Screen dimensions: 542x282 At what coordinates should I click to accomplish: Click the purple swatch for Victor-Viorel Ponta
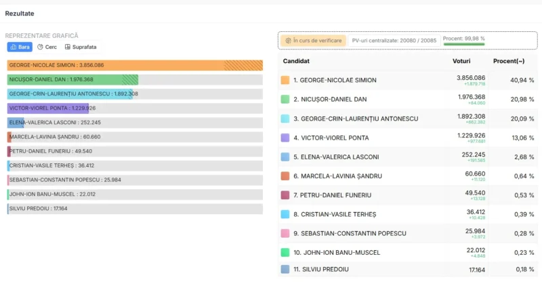pos(285,138)
